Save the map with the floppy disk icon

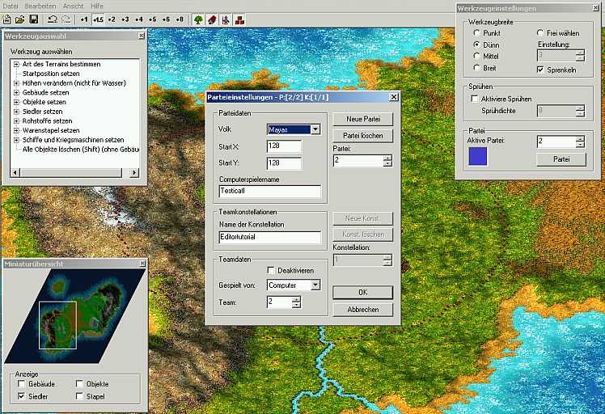pyautogui.click(x=34, y=19)
